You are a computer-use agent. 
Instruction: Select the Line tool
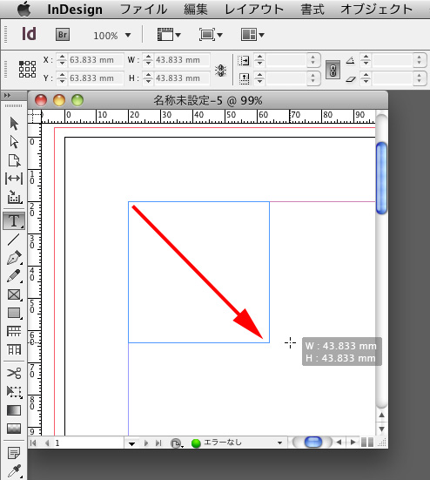click(x=14, y=240)
